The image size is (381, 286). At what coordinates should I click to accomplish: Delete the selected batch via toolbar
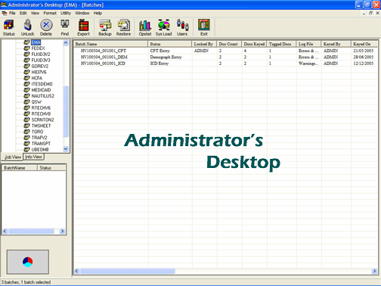click(46, 27)
